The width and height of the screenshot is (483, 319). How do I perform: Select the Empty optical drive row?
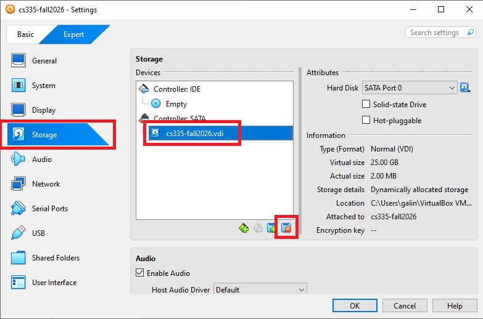215,103
